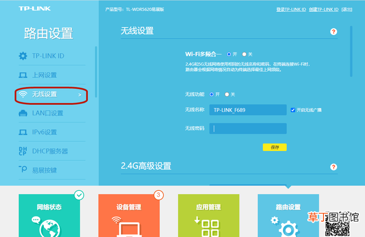The height and width of the screenshot is (237, 365).
Task: Click the 无线名称 field TP-LINK_F689
Action: coord(248,110)
